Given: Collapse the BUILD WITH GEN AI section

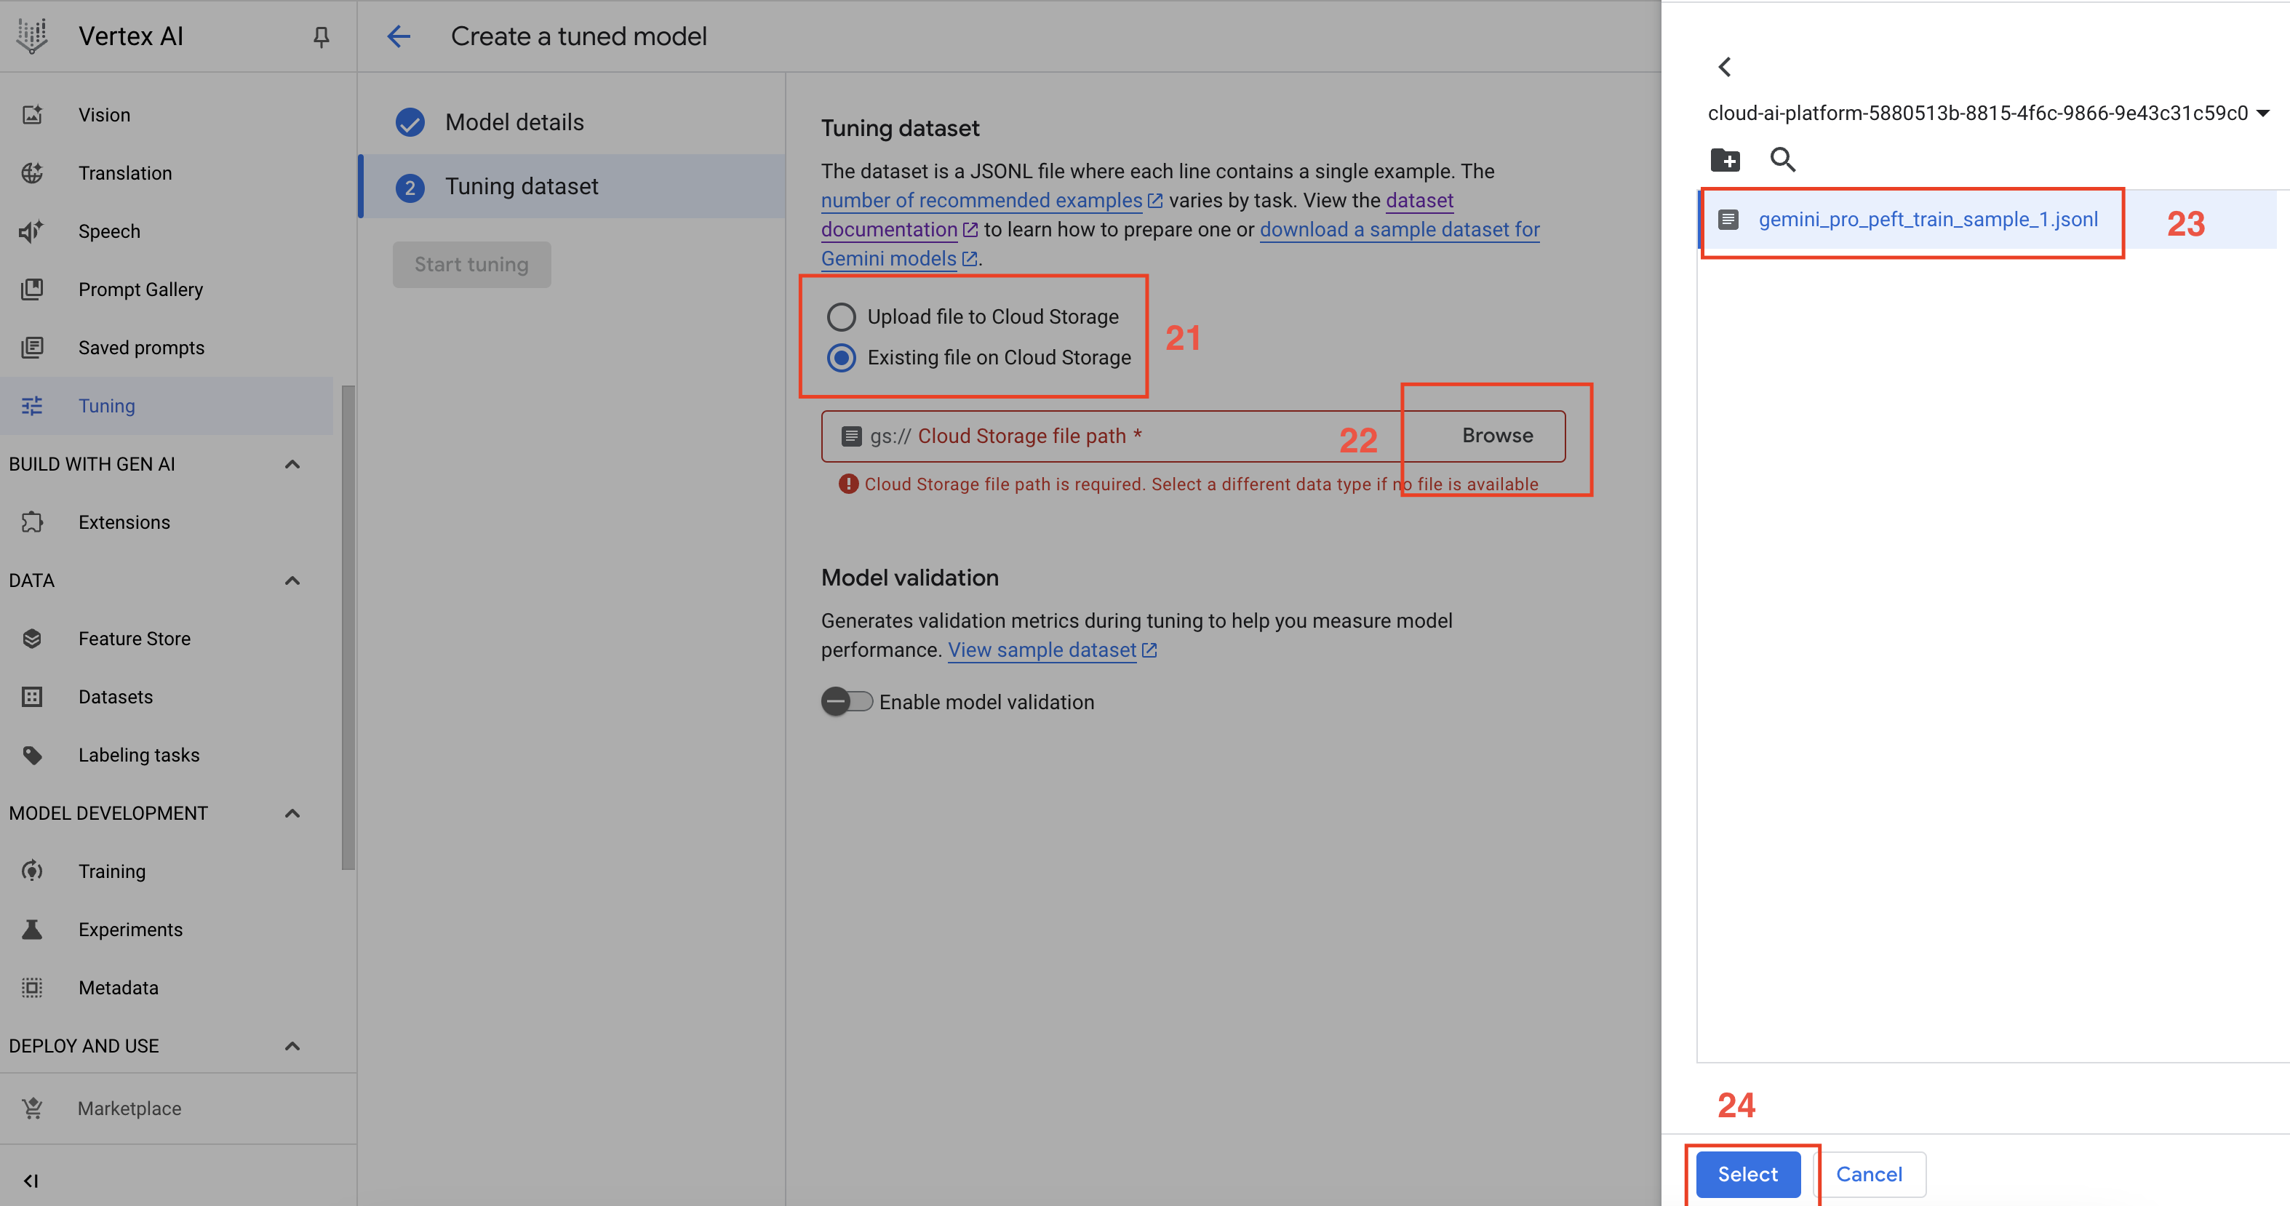Looking at the screenshot, I should point(292,465).
